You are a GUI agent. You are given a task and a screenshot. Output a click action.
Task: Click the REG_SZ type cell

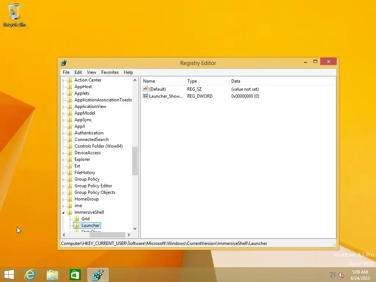tap(194, 89)
